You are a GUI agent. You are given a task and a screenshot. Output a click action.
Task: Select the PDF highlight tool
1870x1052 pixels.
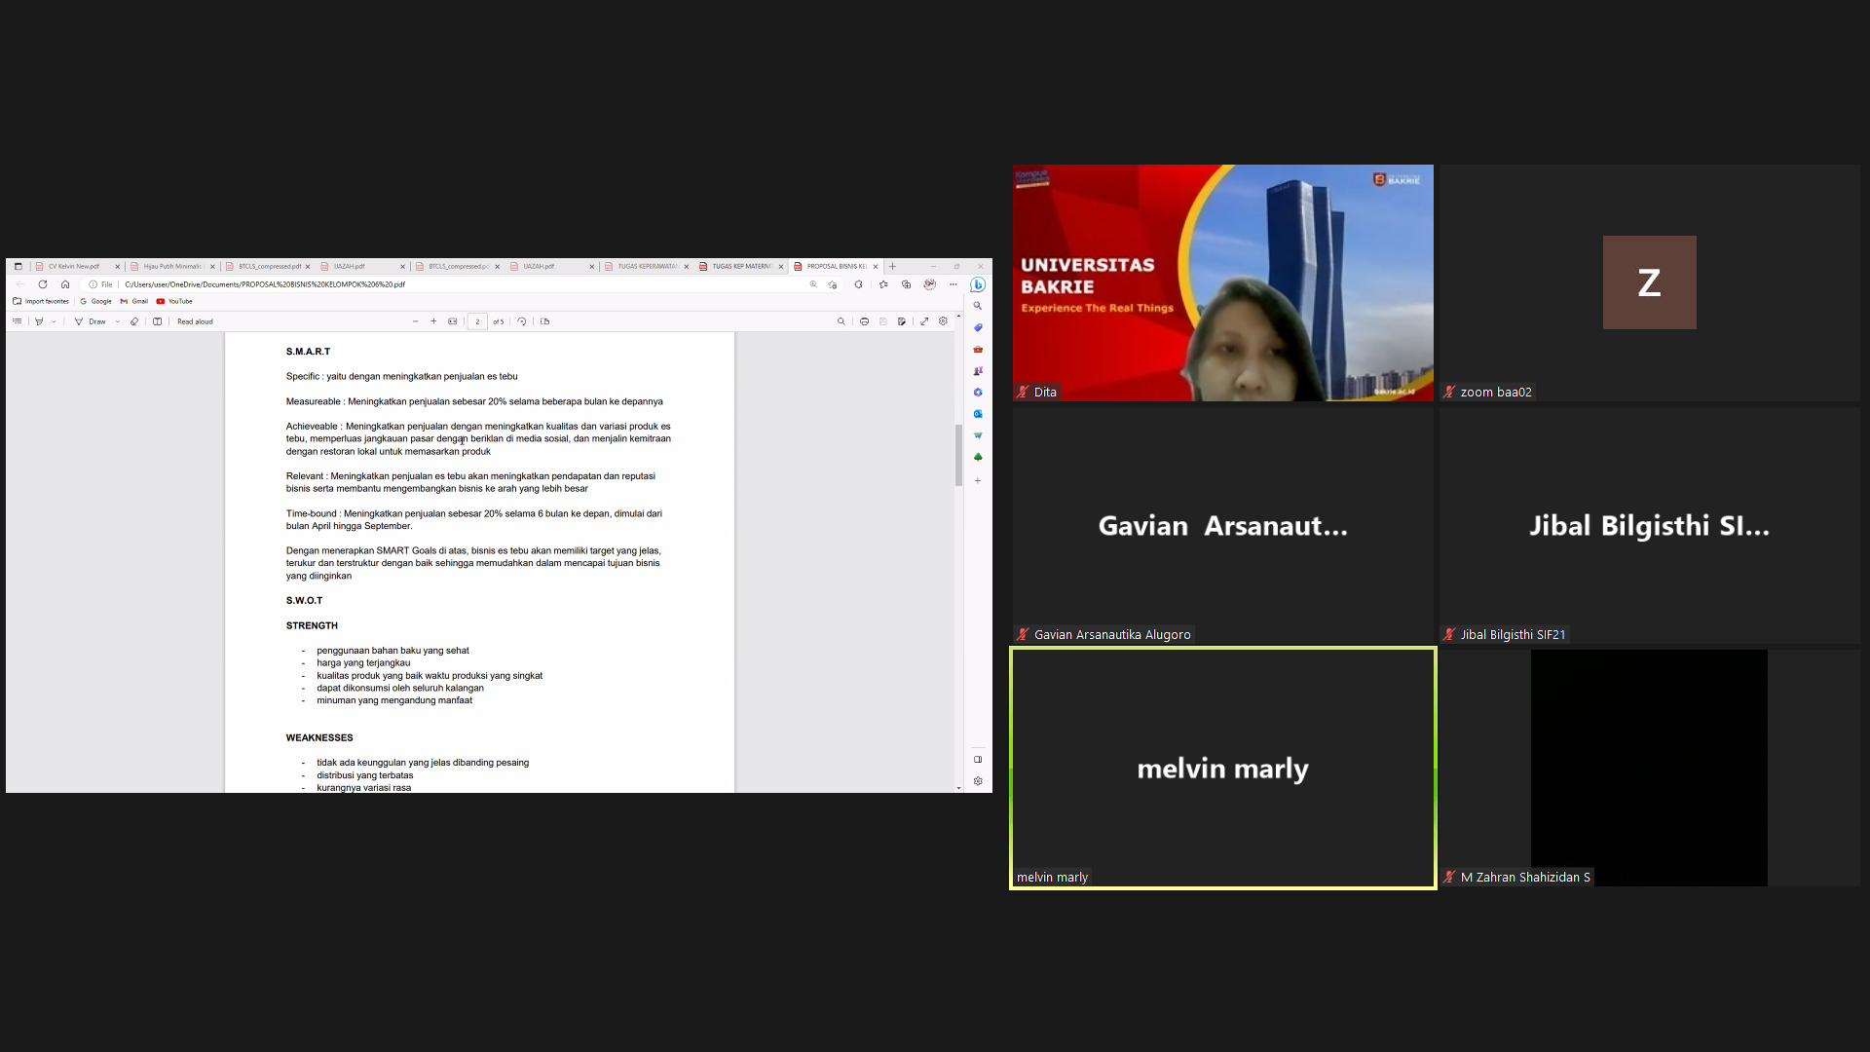point(39,321)
